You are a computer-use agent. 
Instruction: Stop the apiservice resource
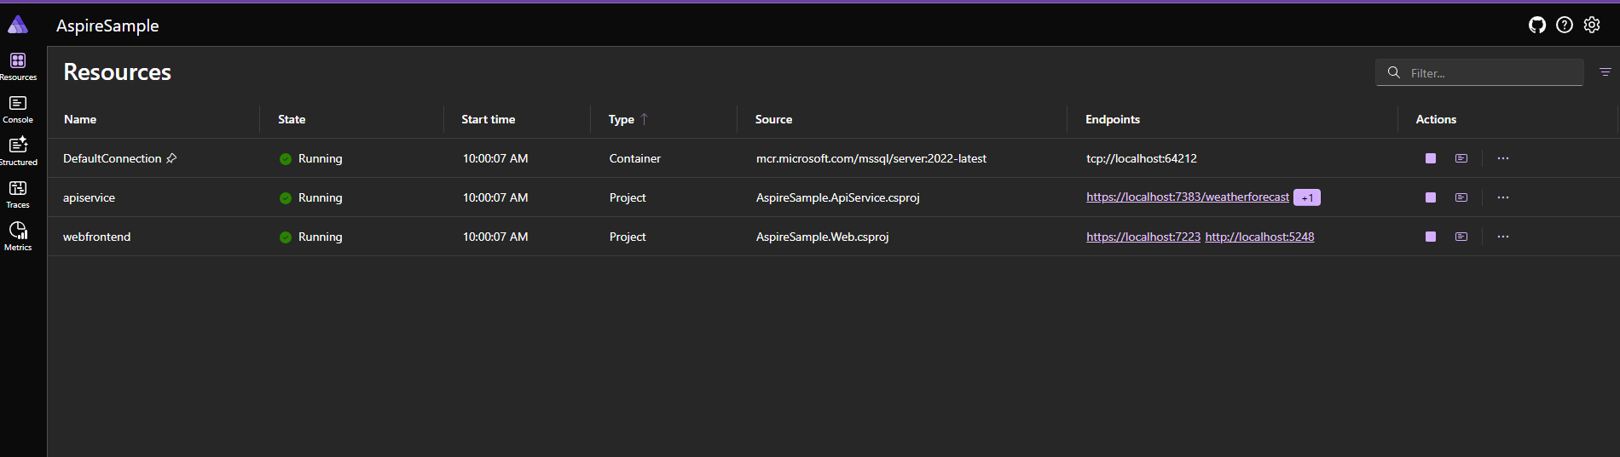[1431, 197]
